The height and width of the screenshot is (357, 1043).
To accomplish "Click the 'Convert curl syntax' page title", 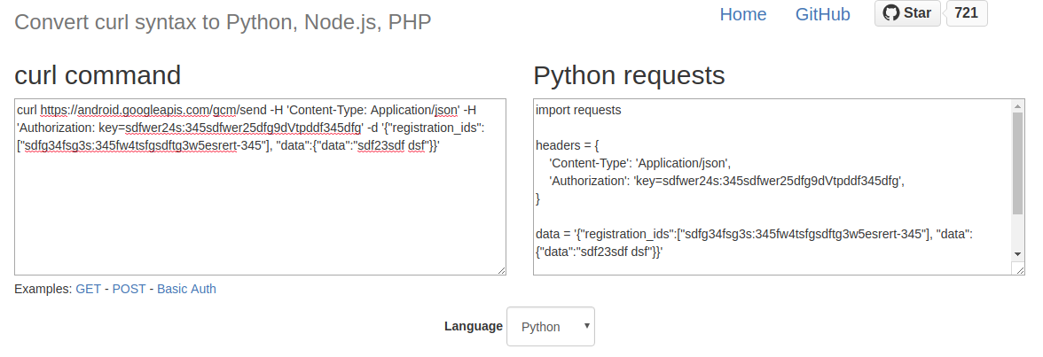I will click(x=223, y=22).
